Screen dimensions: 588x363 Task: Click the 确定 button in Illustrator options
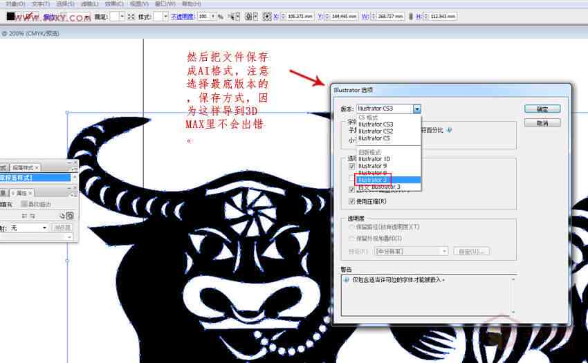tap(542, 109)
